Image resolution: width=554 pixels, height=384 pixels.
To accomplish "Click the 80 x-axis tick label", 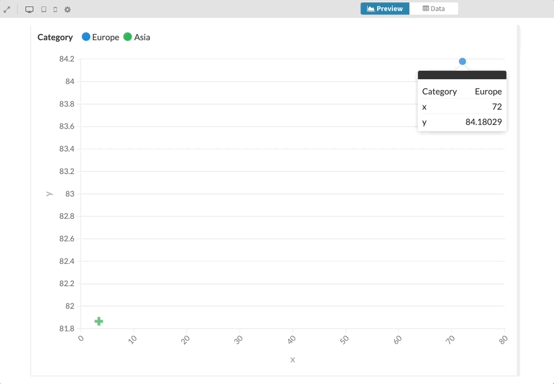I will [x=503, y=340].
